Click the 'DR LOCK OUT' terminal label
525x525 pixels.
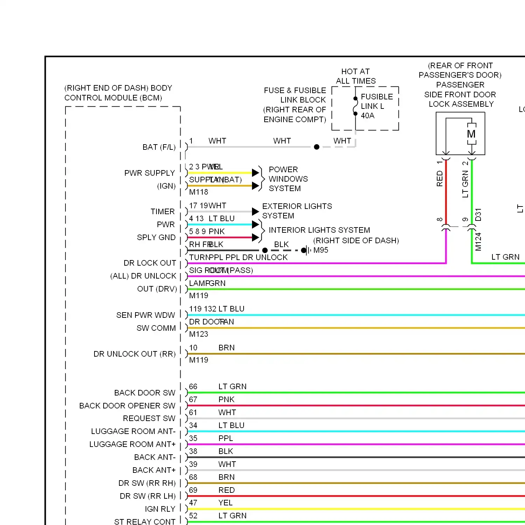pyautogui.click(x=150, y=263)
